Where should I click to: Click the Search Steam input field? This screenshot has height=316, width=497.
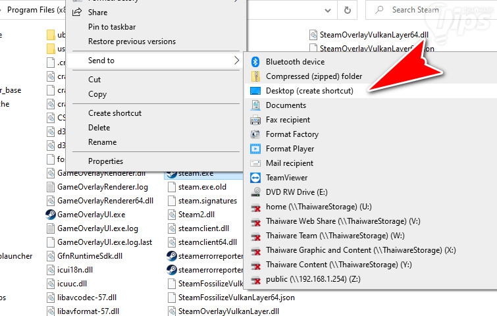[431, 10]
